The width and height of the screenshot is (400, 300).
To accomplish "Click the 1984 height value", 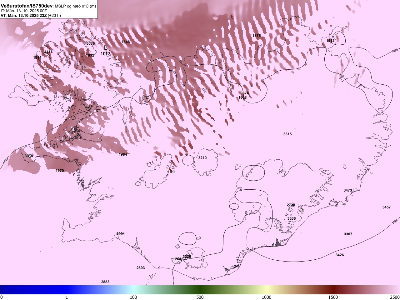I will pos(123,154).
